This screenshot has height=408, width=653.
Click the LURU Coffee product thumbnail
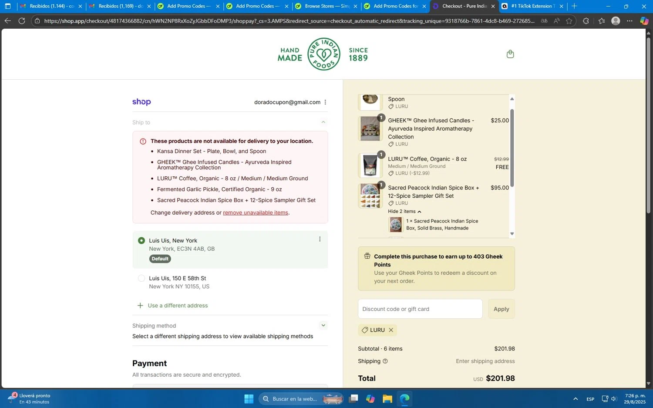point(370,165)
